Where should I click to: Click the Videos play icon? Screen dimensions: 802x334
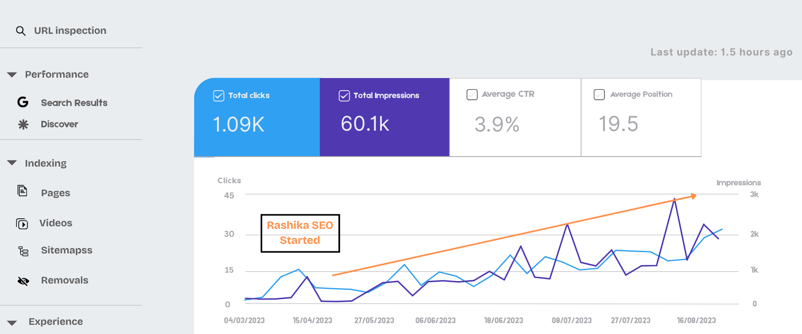tap(22, 224)
